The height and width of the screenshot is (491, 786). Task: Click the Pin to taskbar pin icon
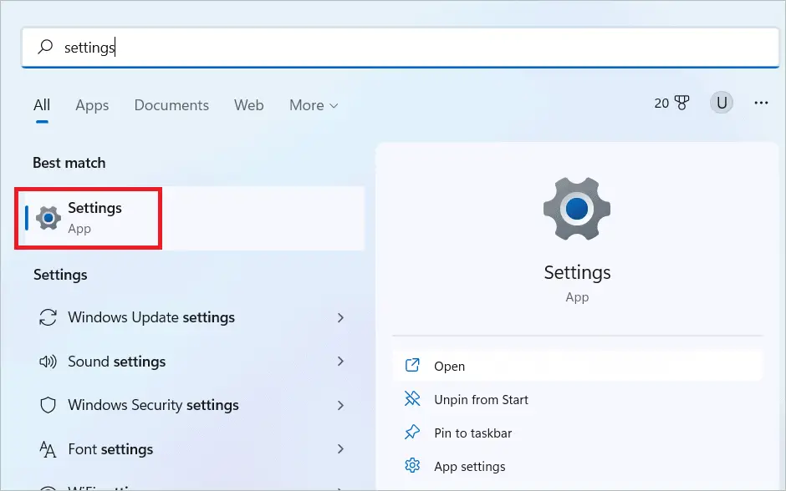coord(412,433)
